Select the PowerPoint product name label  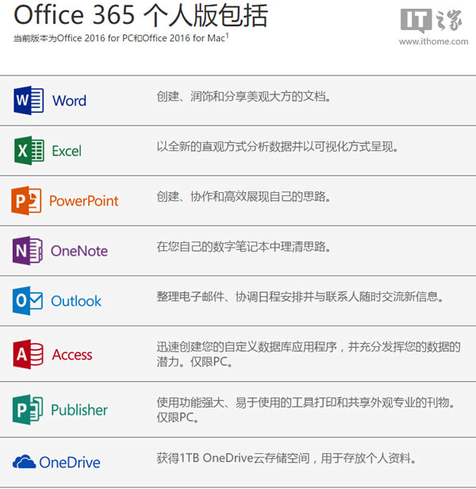coord(84,201)
